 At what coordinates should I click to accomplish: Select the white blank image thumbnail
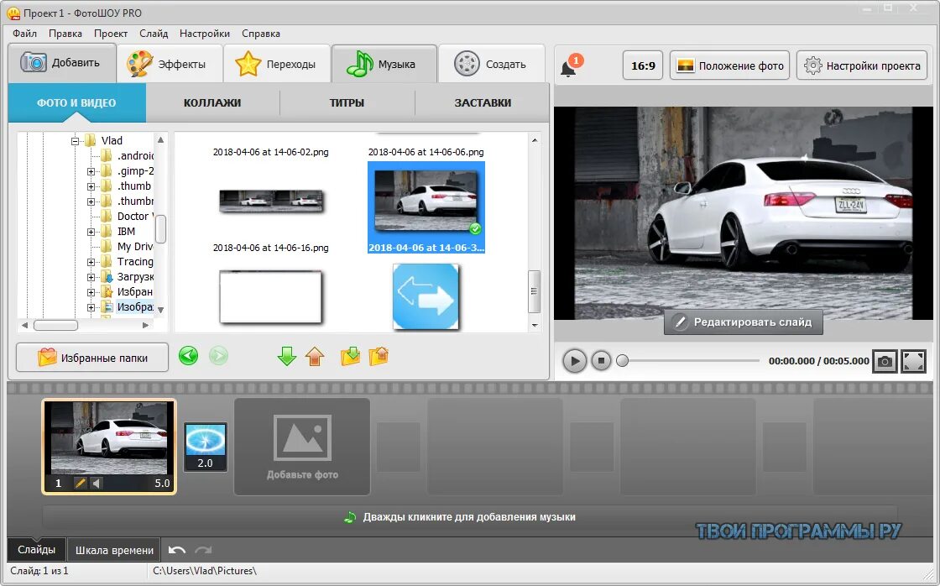click(x=271, y=297)
